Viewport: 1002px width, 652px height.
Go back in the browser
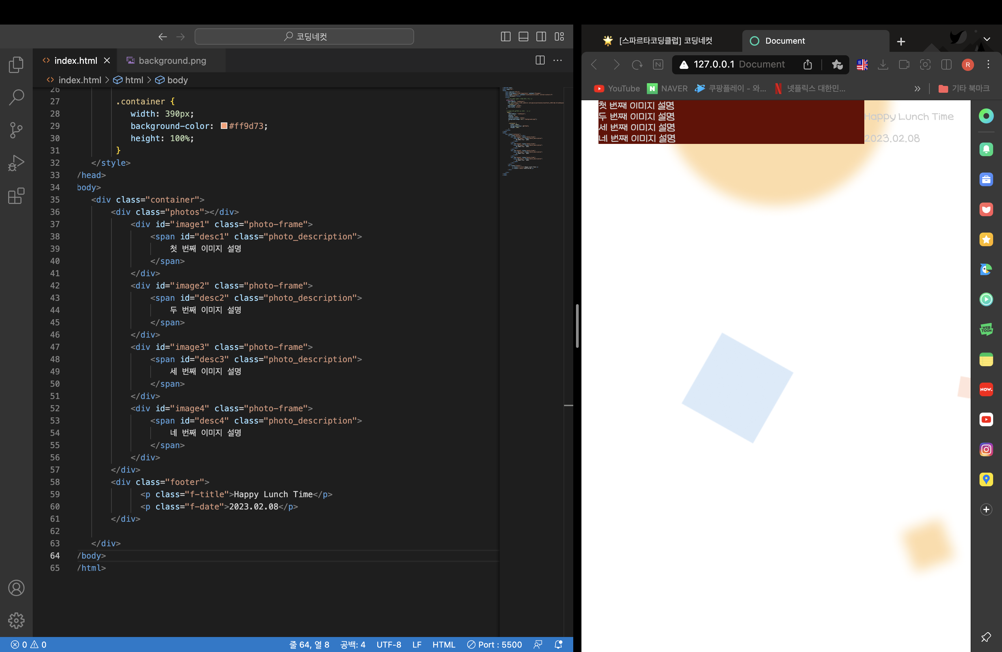(594, 64)
